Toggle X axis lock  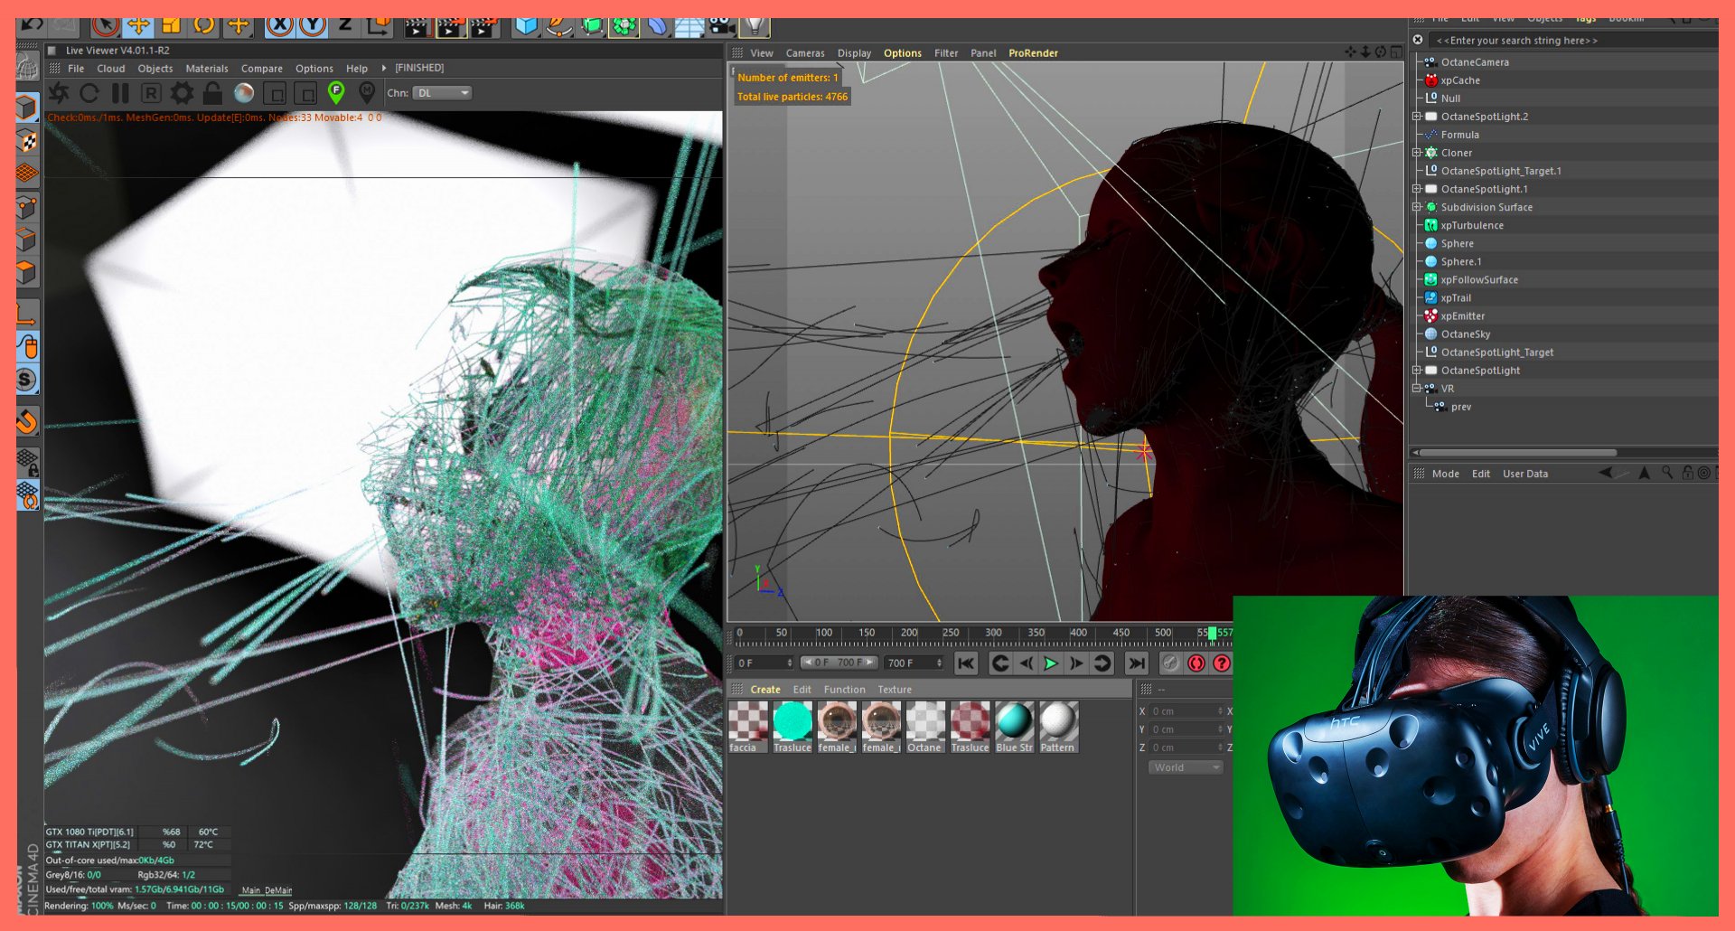279,25
